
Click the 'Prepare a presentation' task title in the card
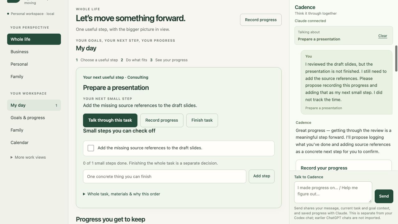(x=116, y=88)
